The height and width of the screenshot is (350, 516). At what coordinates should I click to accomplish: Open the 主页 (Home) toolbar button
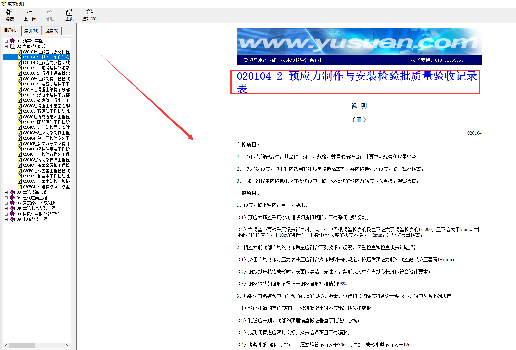(69, 15)
